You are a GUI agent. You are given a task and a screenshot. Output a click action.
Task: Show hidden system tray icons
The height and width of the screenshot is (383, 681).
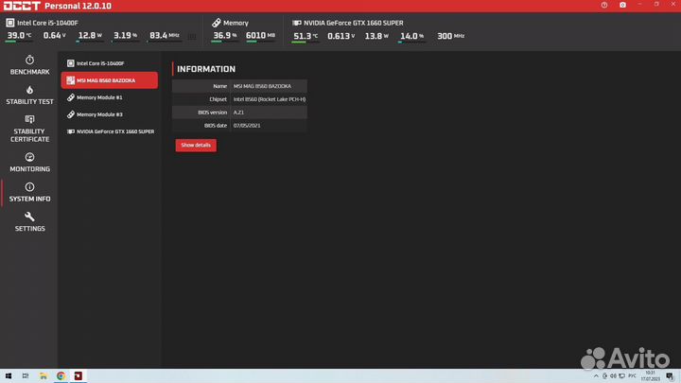point(596,376)
